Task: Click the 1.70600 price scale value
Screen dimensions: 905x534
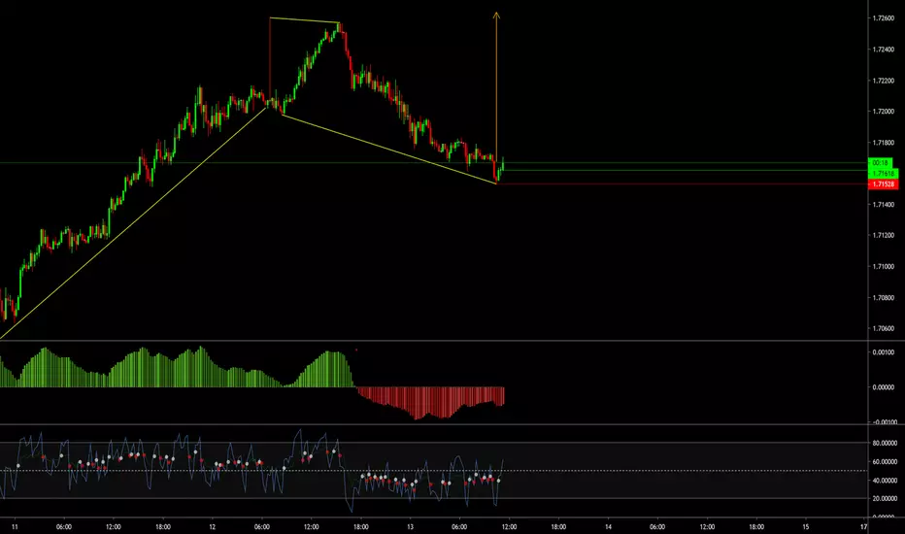Action: 883,328
